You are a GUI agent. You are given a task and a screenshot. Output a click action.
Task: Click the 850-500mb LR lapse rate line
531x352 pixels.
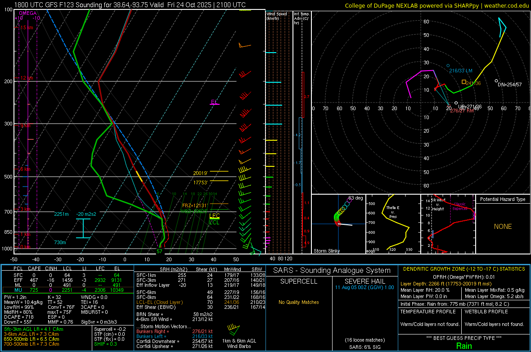coord(31,339)
